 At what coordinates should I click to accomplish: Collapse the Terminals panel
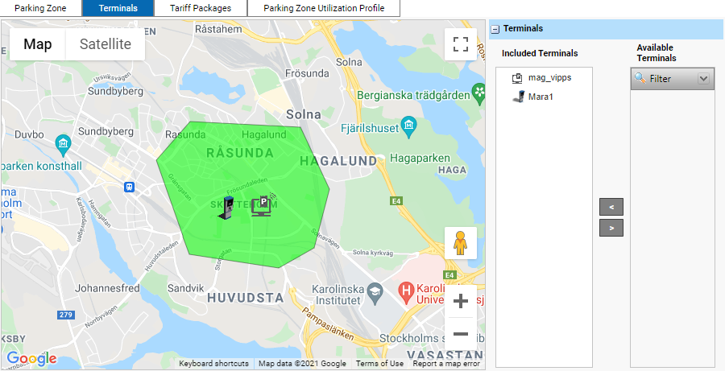pyautogui.click(x=495, y=29)
